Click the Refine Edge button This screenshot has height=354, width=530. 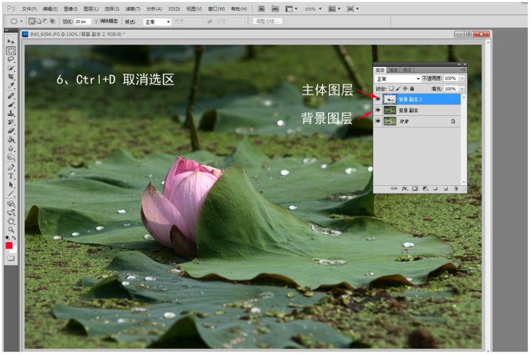(267, 22)
